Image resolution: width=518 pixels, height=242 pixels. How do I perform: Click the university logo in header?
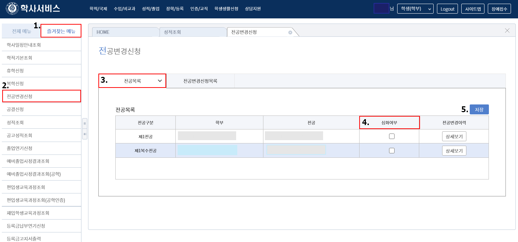click(12, 8)
